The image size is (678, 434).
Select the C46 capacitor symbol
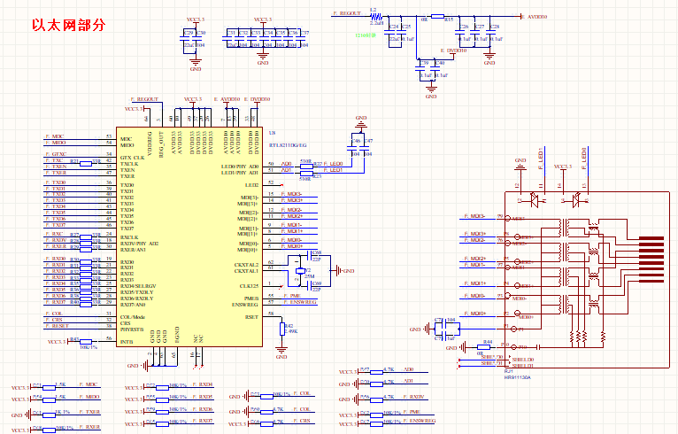[353, 147]
